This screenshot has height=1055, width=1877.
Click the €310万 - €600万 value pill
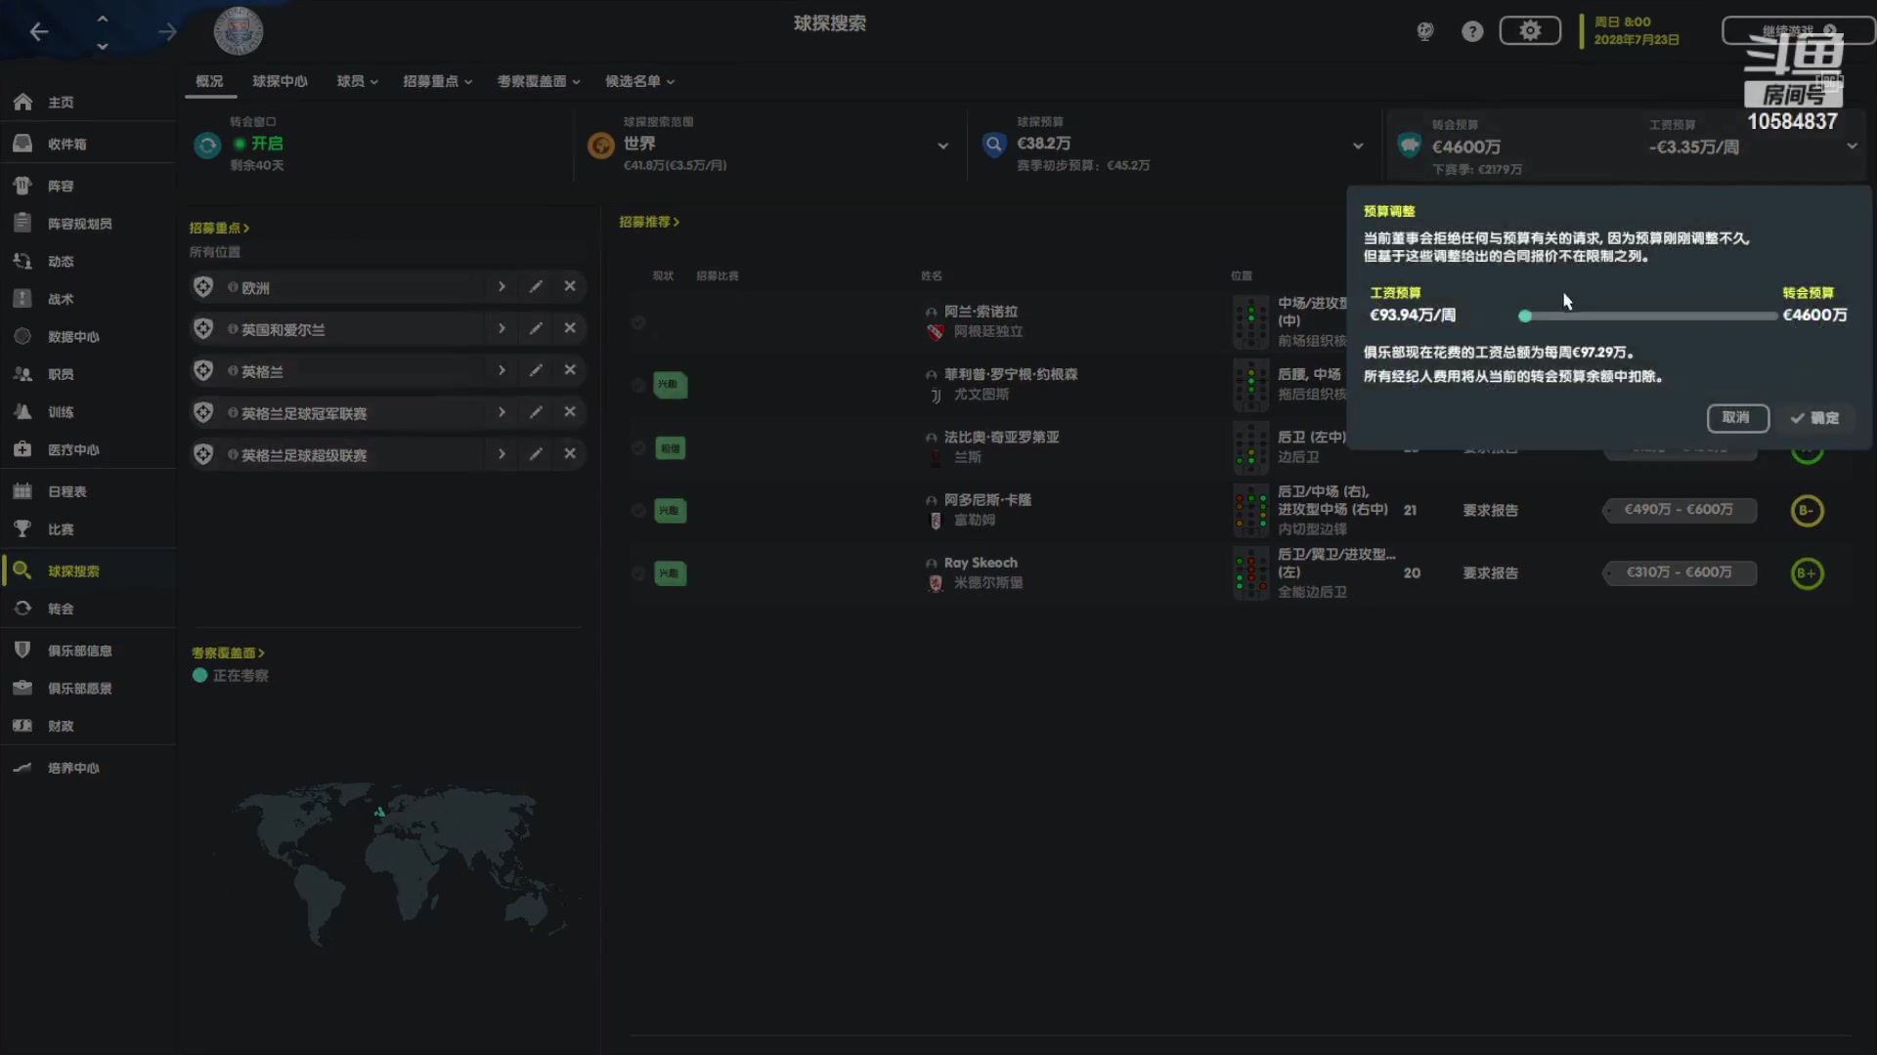tap(1680, 573)
